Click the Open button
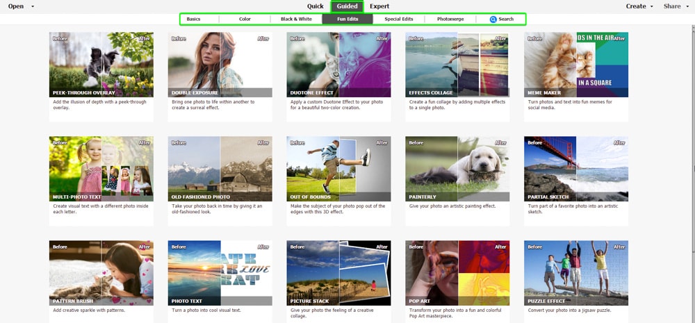The width and height of the screenshot is (695, 323). (16, 6)
